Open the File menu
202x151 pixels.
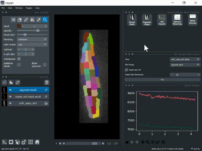click(3, 8)
